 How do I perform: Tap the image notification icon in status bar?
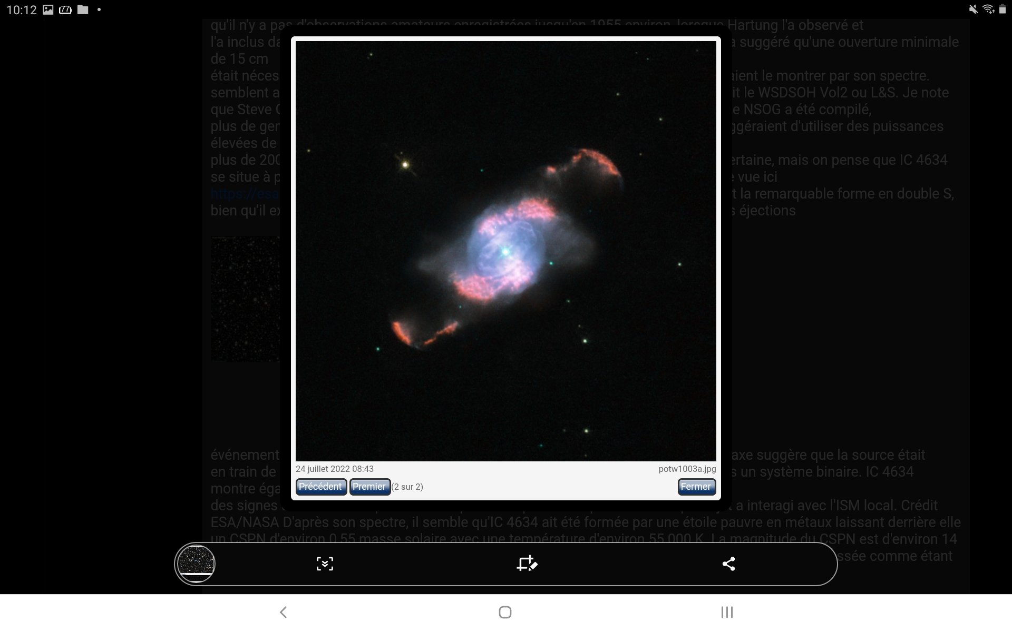48,9
